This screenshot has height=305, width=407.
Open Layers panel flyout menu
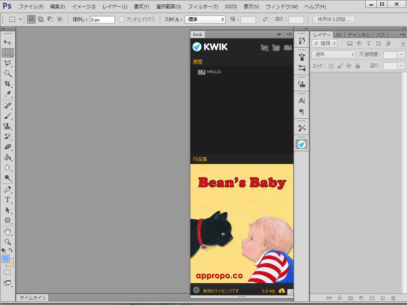pos(402,35)
